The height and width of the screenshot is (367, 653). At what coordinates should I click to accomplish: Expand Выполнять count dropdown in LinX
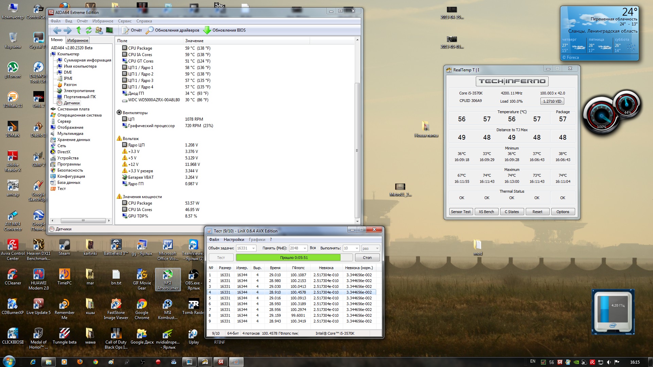357,248
